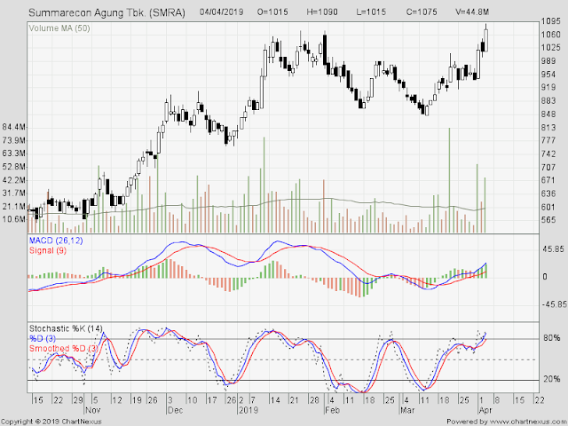The height and width of the screenshot is (426, 568).
Task: Click the last candlestick at 1075 close
Action: [485, 40]
